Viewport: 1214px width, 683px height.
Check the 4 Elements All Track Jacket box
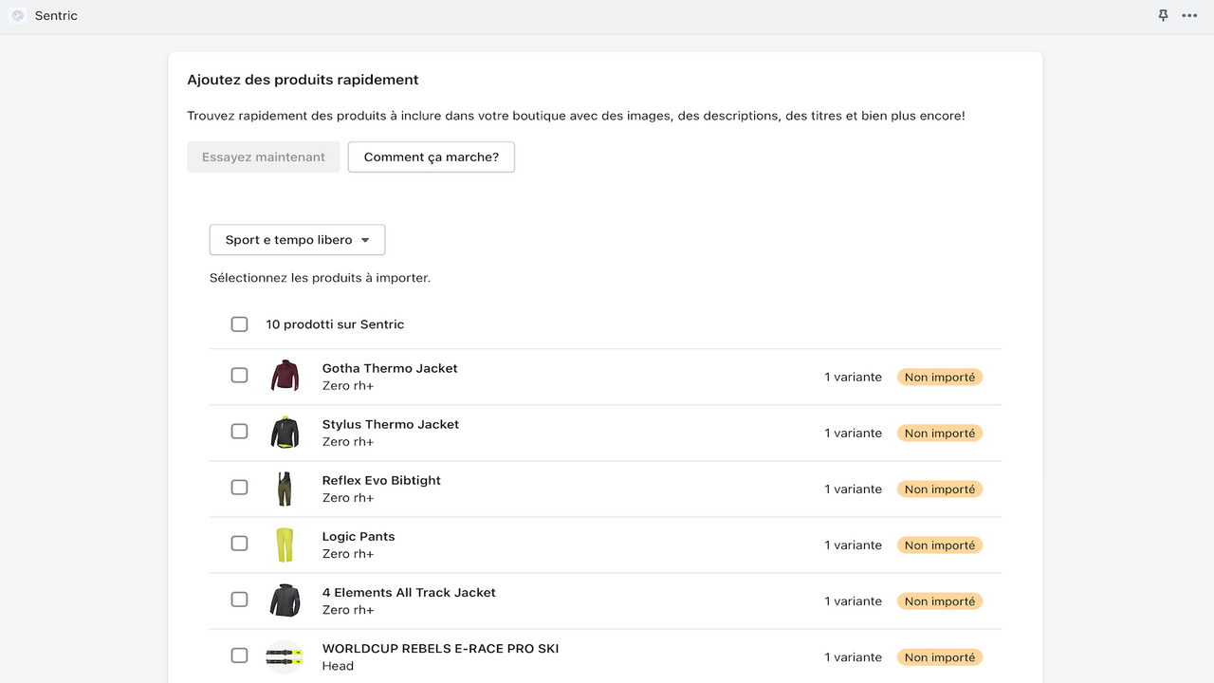[239, 600]
